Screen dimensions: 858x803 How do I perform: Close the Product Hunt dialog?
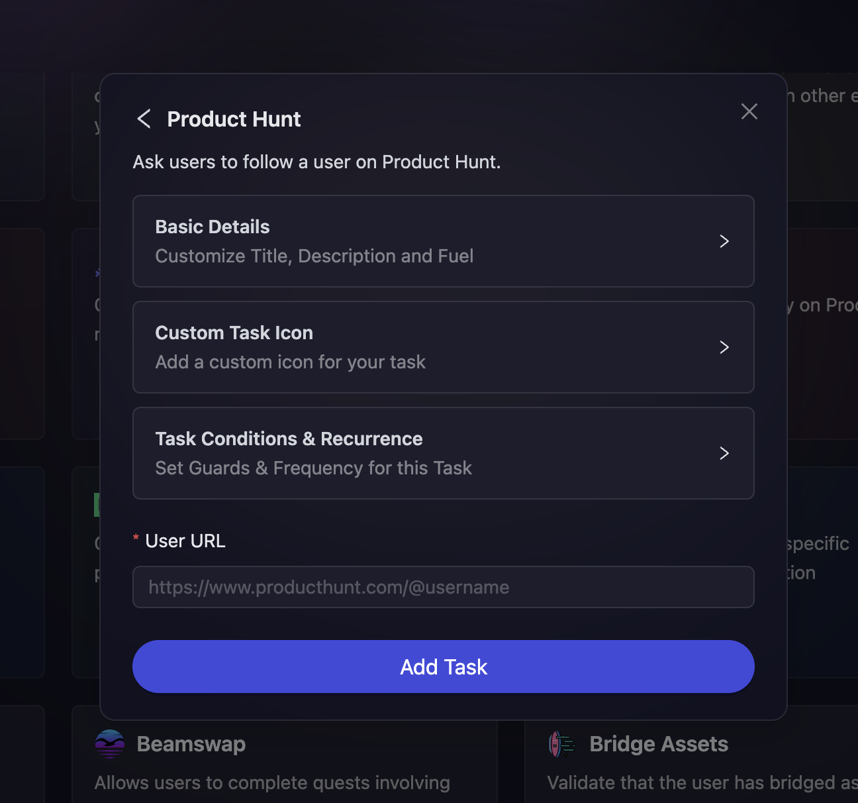(x=749, y=111)
